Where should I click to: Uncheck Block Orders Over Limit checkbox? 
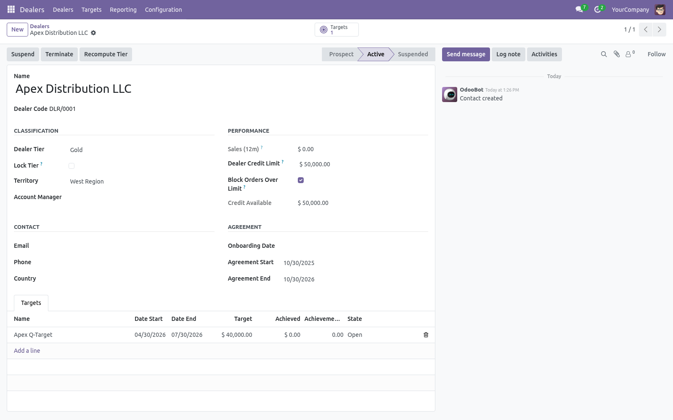[301, 180]
